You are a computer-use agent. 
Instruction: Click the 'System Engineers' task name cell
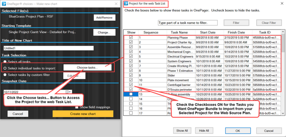click(x=181, y=61)
